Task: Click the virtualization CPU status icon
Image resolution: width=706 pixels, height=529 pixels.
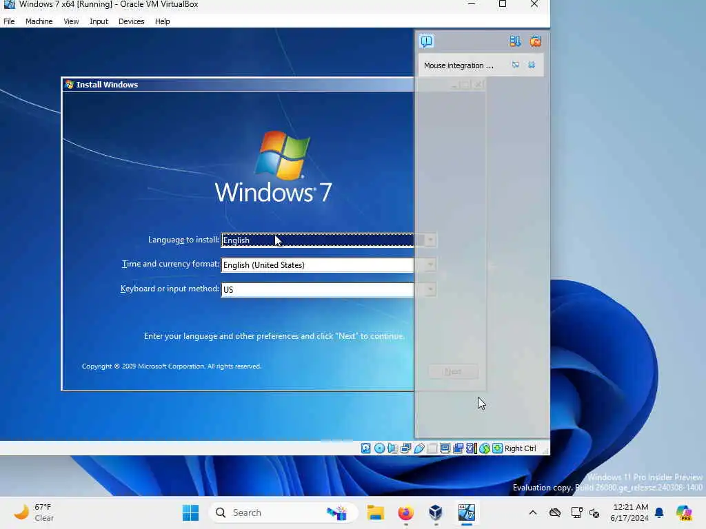Action: click(x=472, y=448)
